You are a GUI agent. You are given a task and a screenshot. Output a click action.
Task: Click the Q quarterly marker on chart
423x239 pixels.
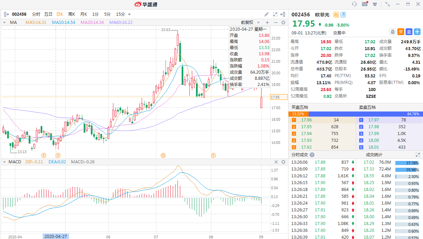click(x=163, y=155)
